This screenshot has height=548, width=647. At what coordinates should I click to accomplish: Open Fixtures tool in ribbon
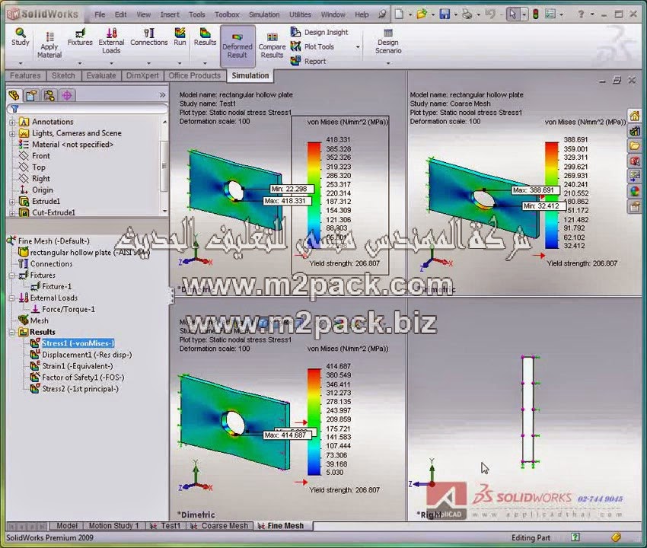click(x=80, y=37)
